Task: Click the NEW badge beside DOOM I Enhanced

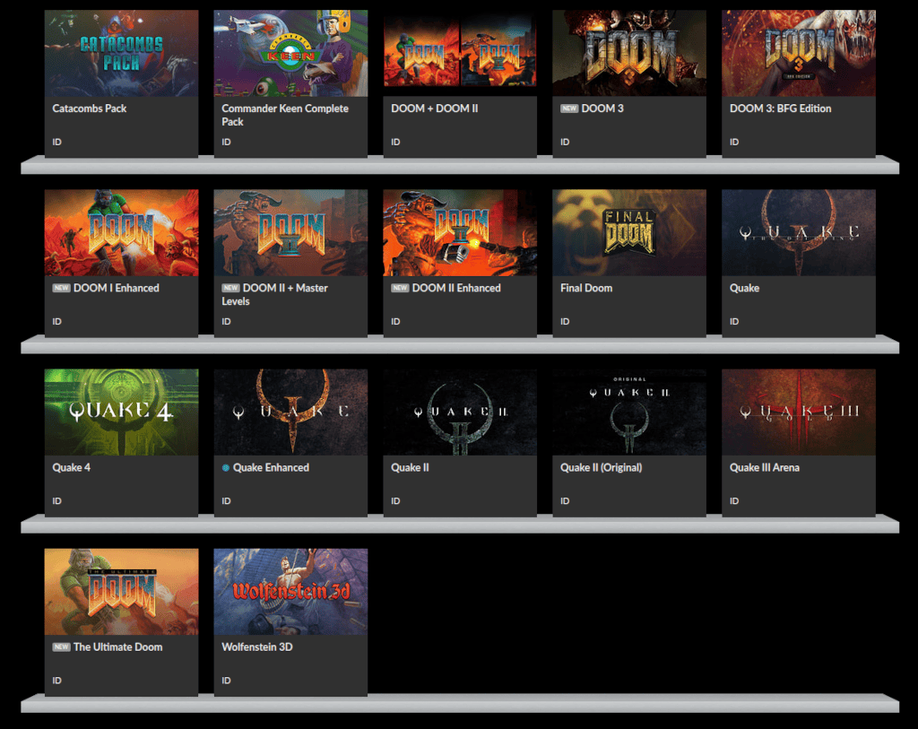Action: coord(62,288)
